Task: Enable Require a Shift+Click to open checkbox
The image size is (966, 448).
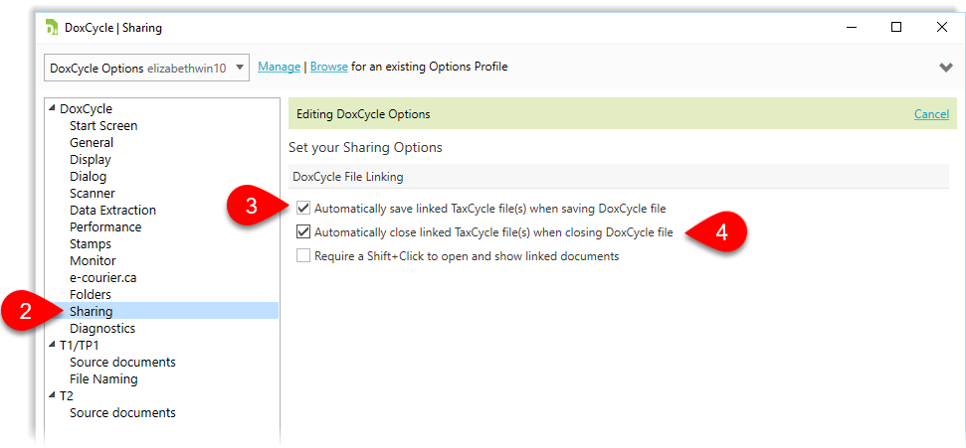Action: [302, 255]
